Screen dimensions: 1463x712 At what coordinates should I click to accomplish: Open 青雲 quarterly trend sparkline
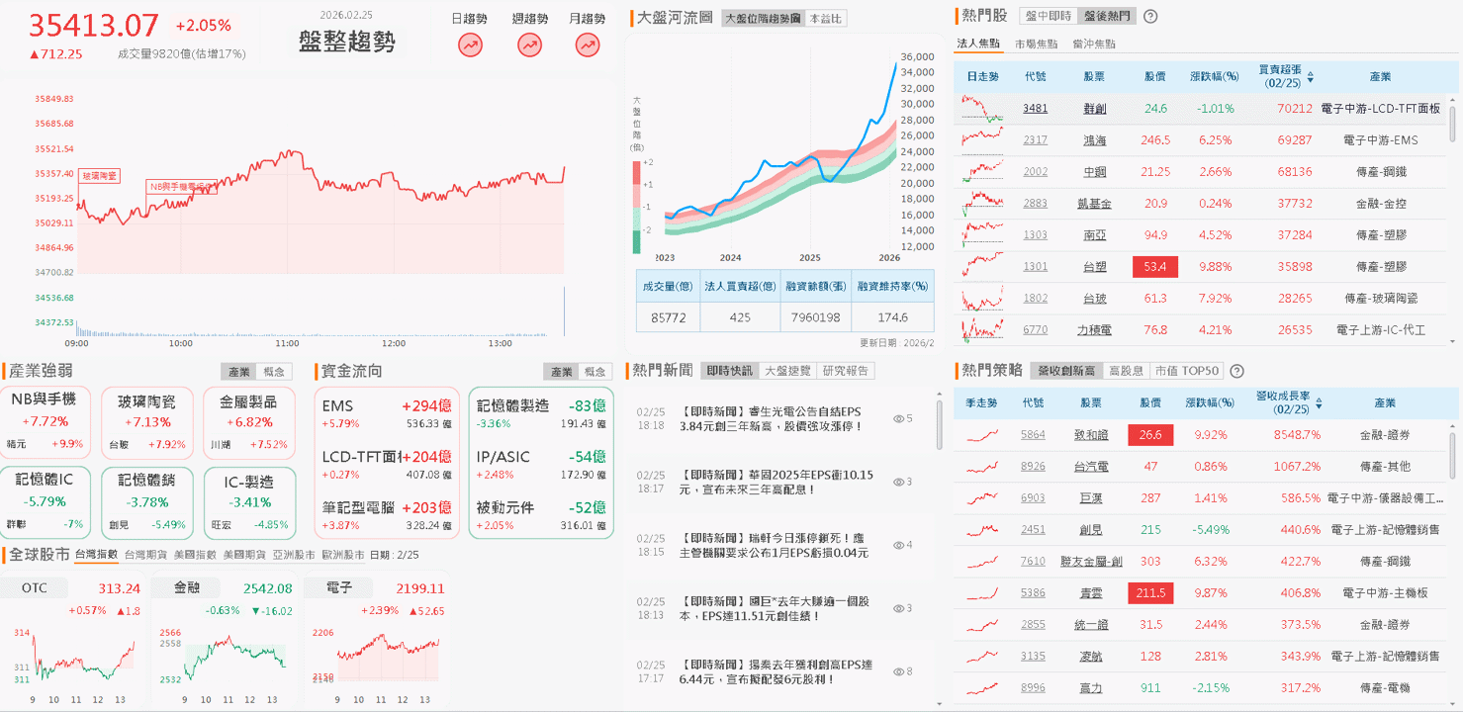pyautogui.click(x=982, y=593)
